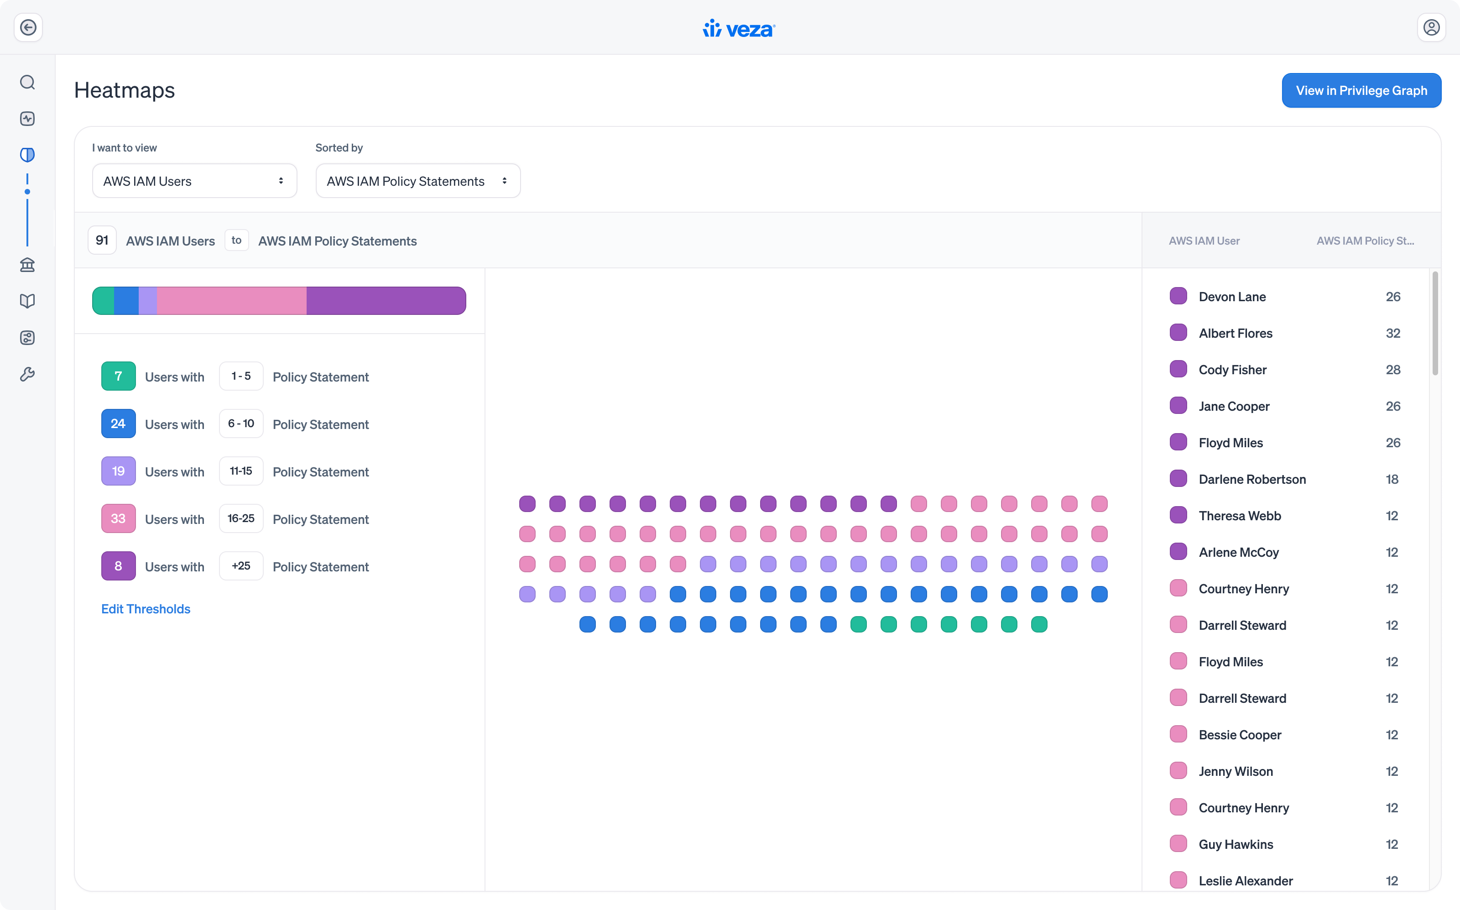Open the activity monitor sidebar icon
This screenshot has width=1460, height=910.
(28, 119)
